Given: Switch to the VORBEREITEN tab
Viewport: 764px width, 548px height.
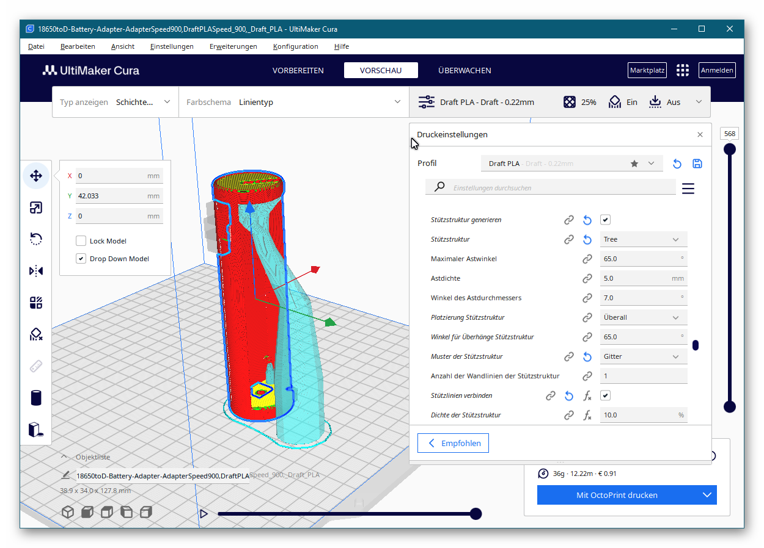Looking at the screenshot, I should click(x=298, y=70).
